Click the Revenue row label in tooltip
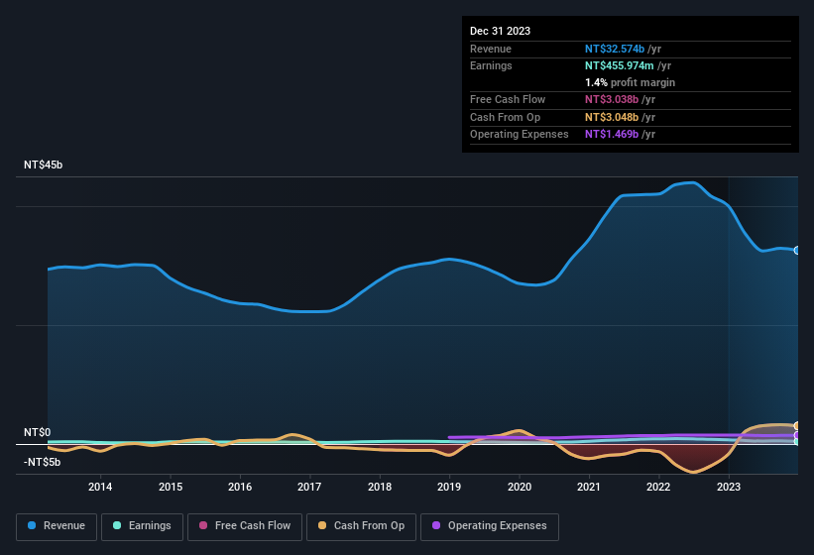Viewport: 814px width, 555px height. coord(491,49)
